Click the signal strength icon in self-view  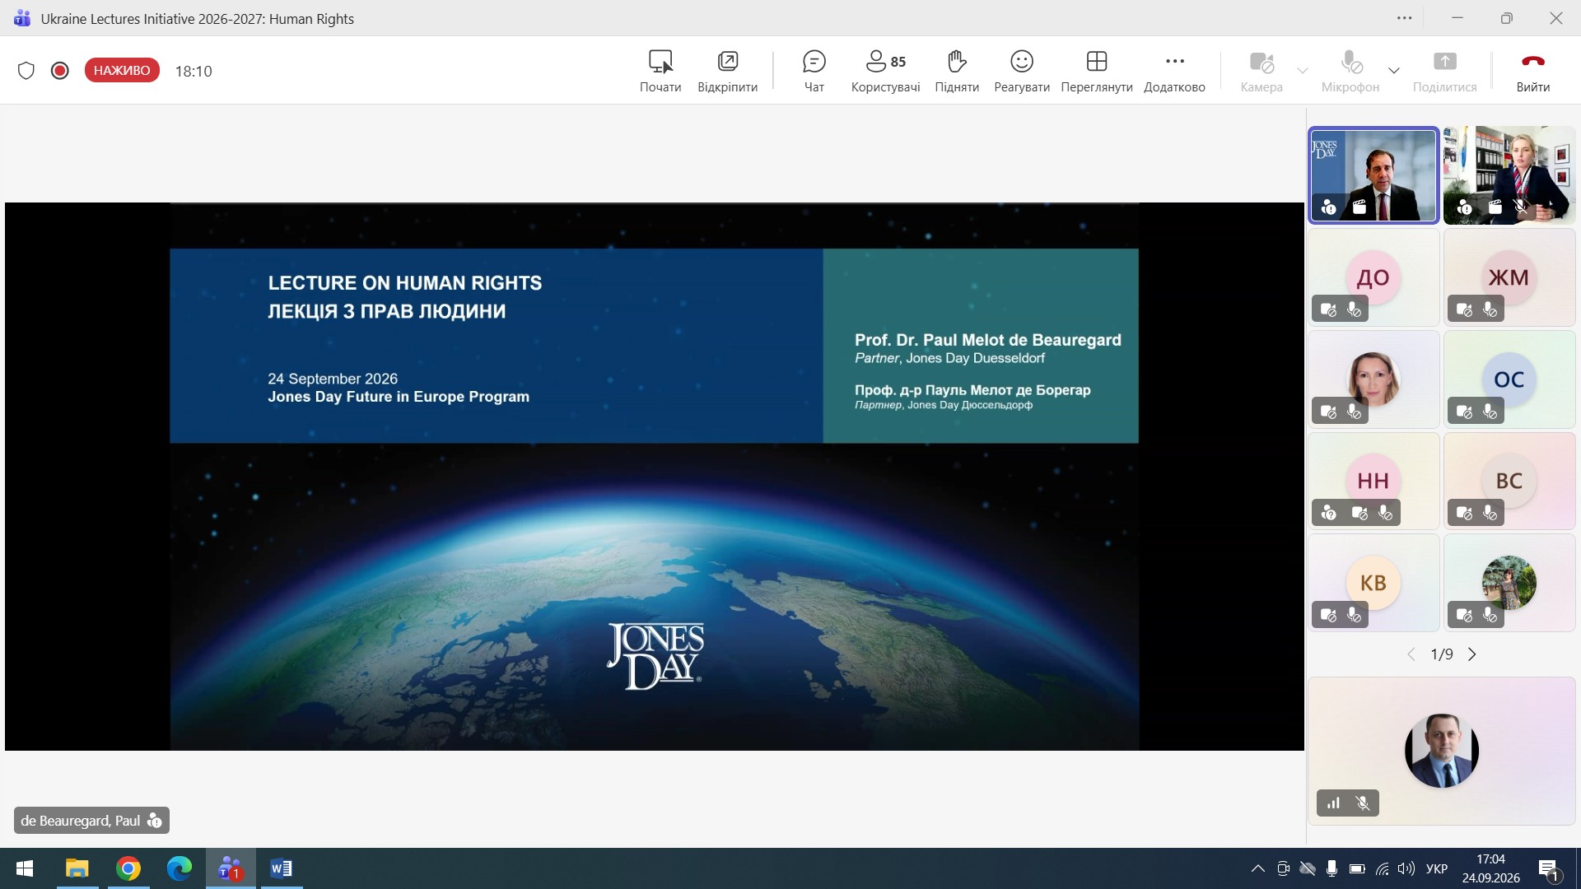pos(1334,803)
